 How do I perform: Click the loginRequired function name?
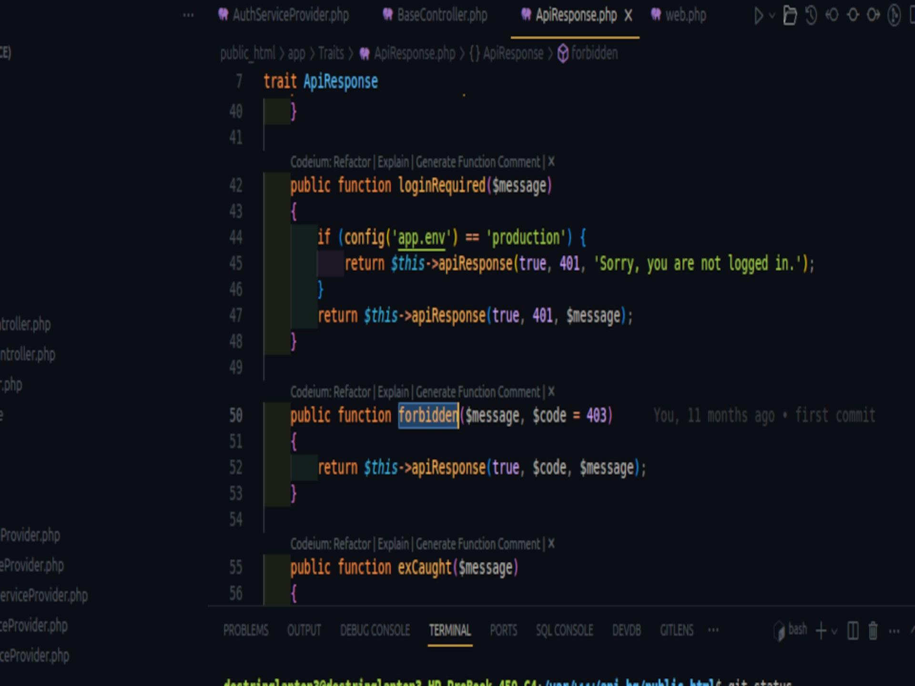pyautogui.click(x=441, y=186)
